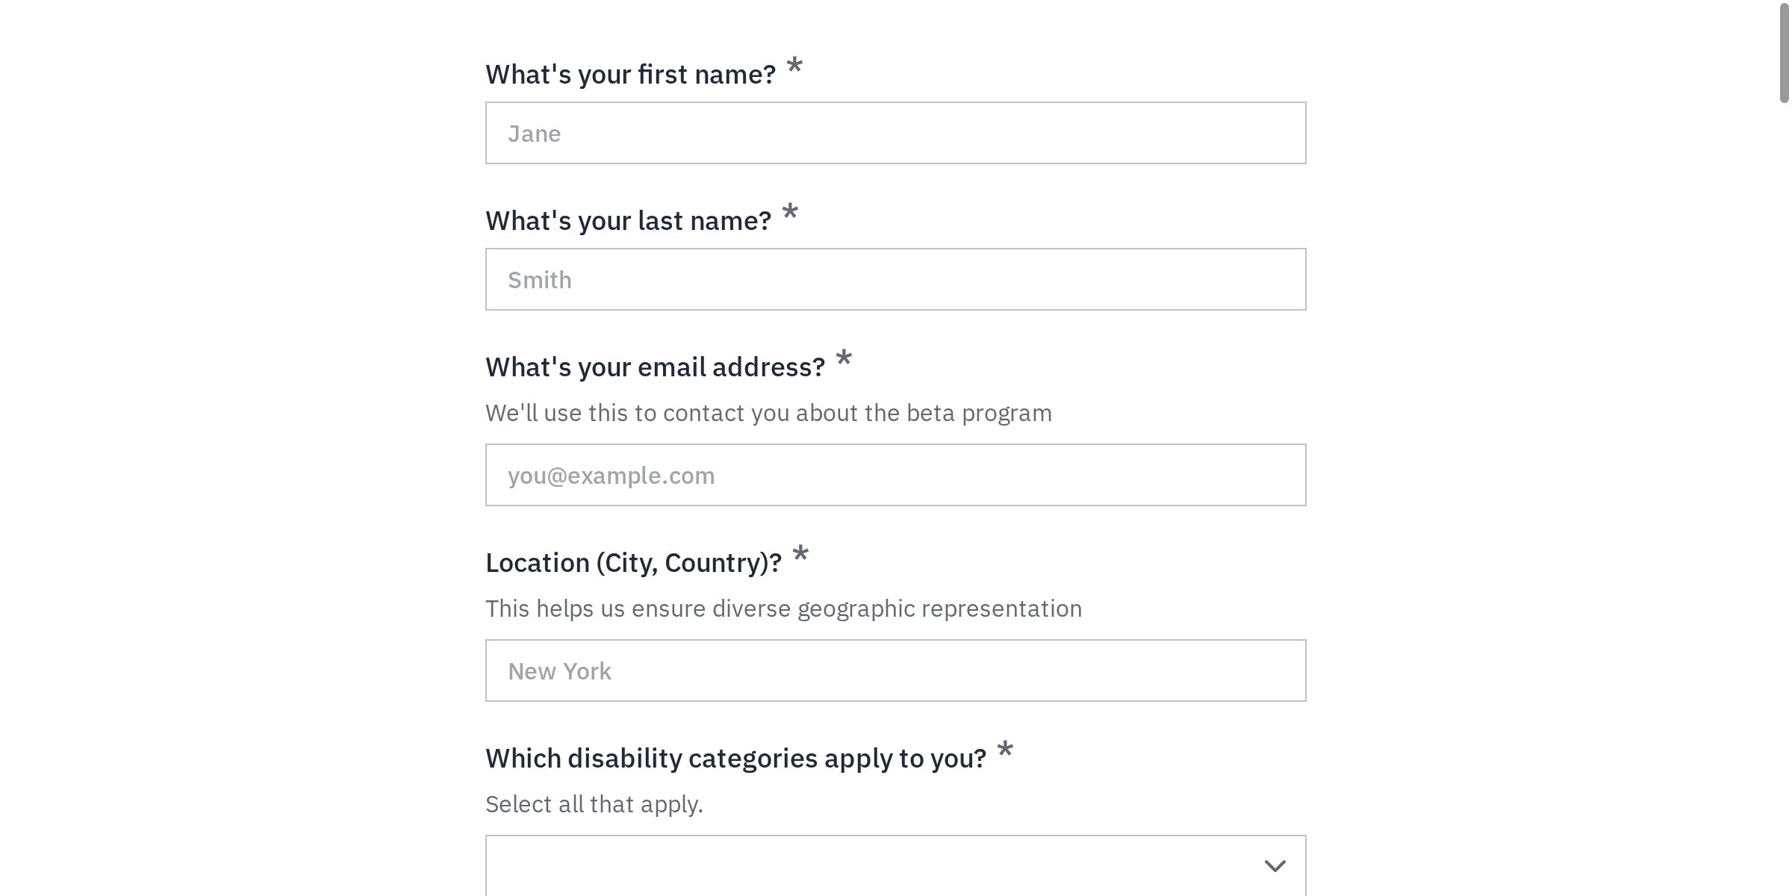Click the 'What's your last name?' label
The height and width of the screenshot is (896, 1792).
(x=627, y=220)
